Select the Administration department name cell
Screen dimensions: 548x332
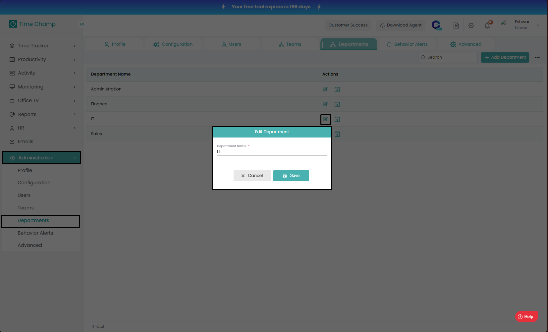(106, 89)
